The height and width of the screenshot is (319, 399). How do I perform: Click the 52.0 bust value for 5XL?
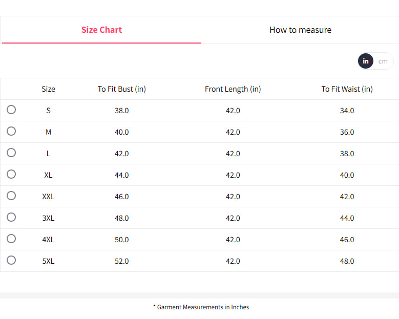coord(122,261)
